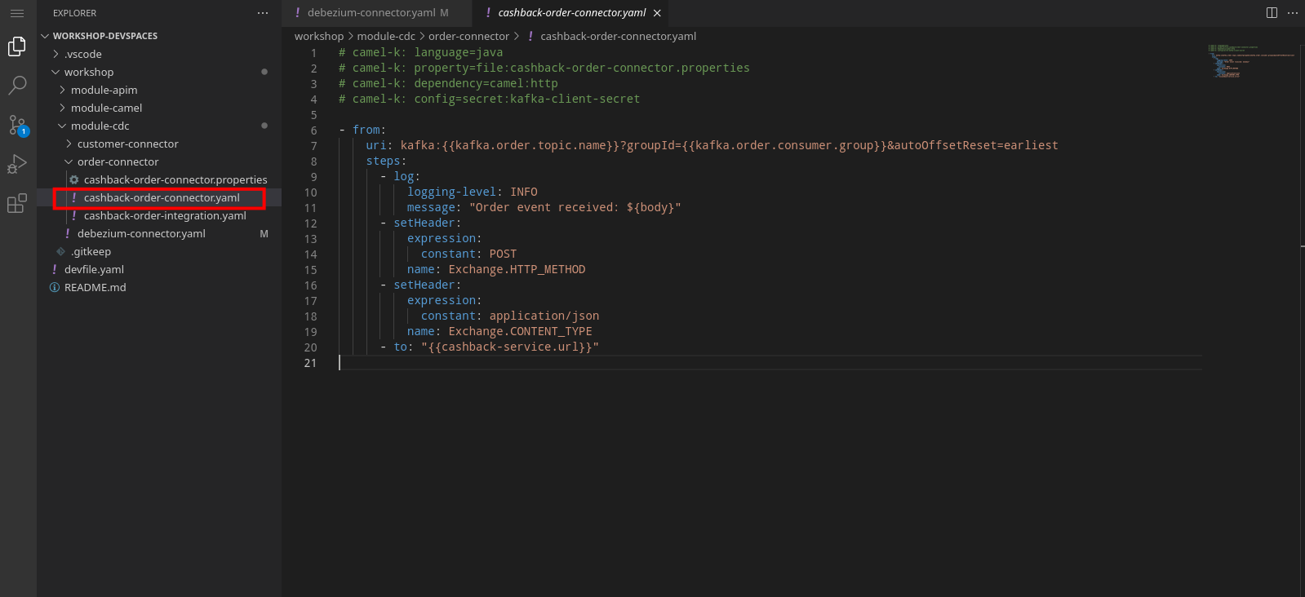
Task: Expand the module-apim folder
Action: (159, 90)
